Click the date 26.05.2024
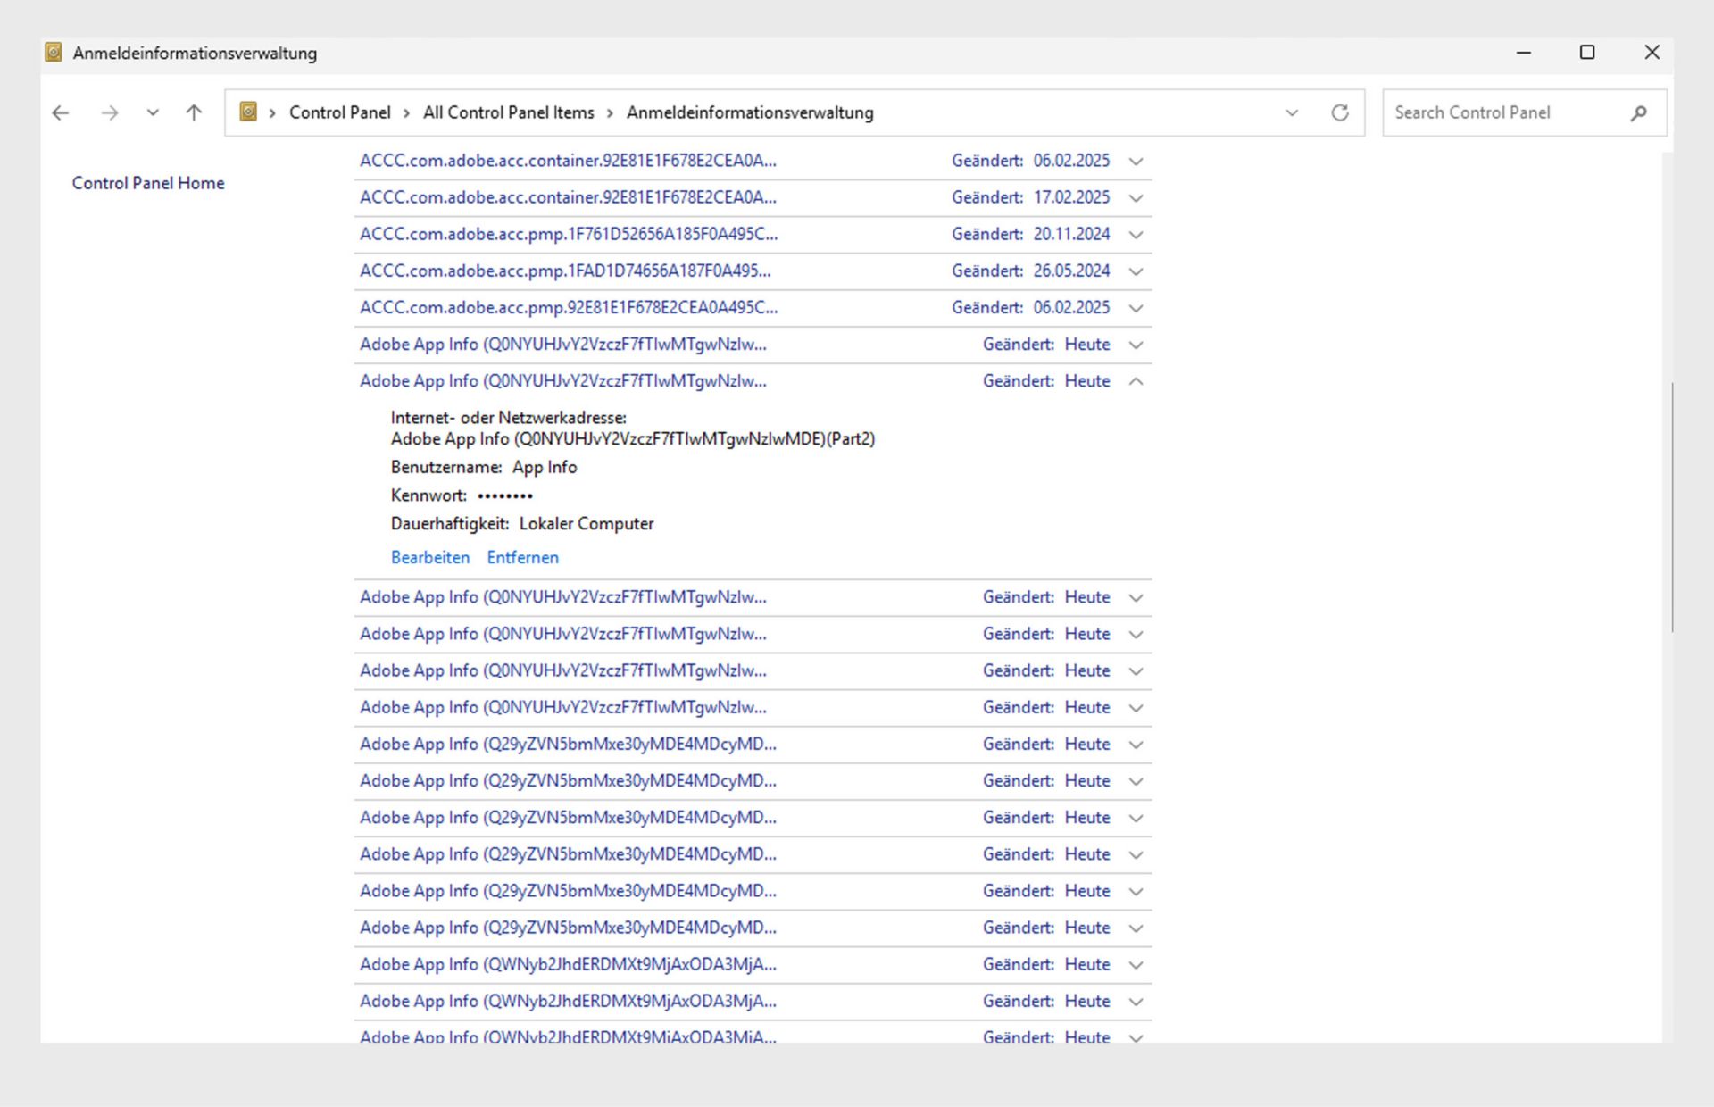 tap(1071, 271)
